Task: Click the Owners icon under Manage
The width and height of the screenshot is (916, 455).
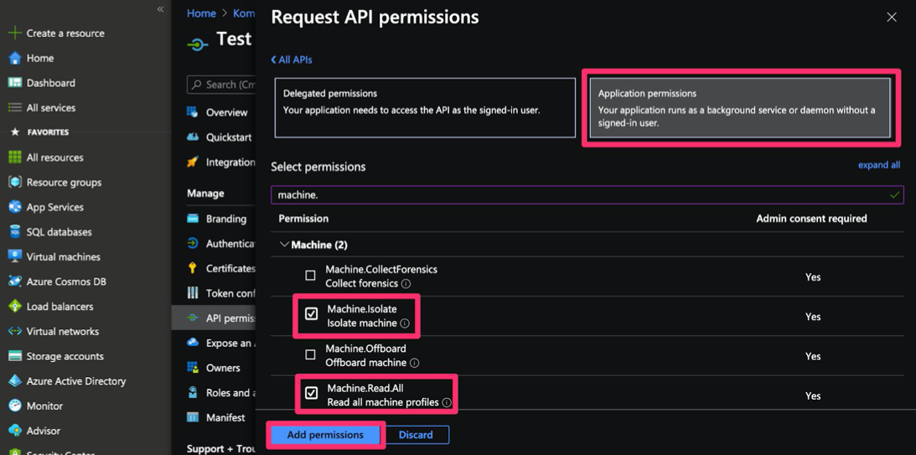Action: 193,367
